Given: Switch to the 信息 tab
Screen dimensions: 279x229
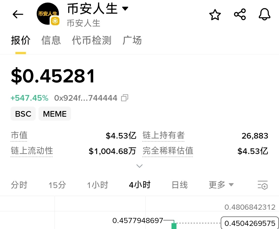Looking at the screenshot, I should [51, 40].
